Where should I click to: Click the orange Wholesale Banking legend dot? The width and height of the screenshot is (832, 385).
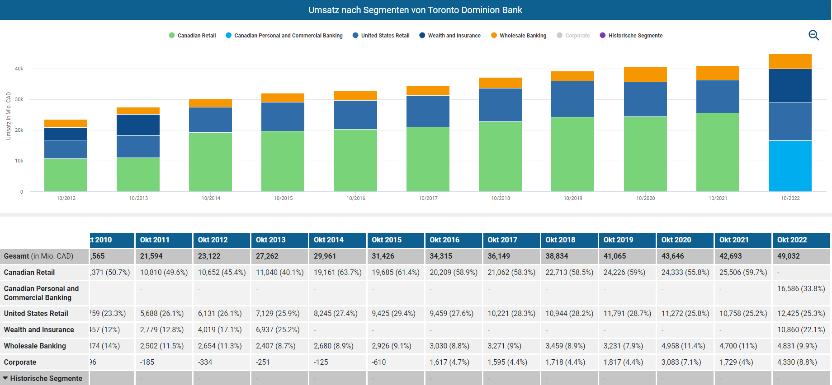494,35
